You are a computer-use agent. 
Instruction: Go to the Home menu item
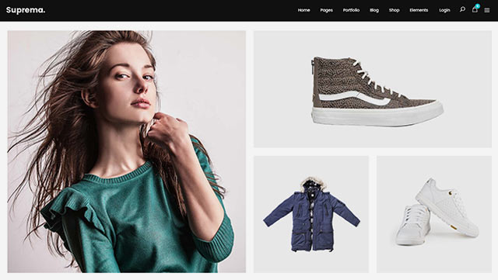303,10
